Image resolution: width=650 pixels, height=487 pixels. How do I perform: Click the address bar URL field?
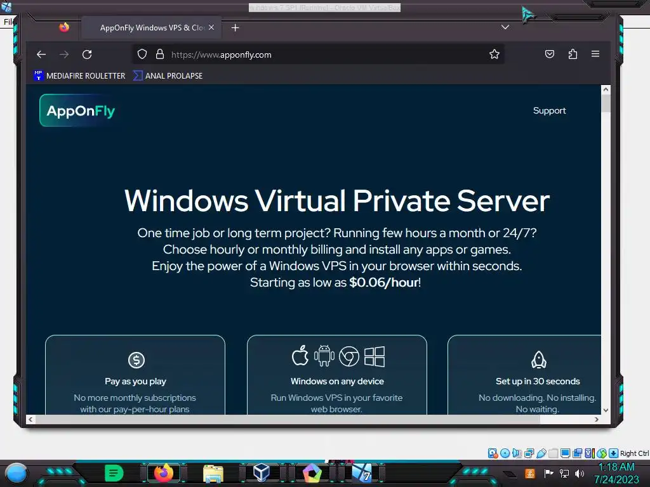pos(318,55)
